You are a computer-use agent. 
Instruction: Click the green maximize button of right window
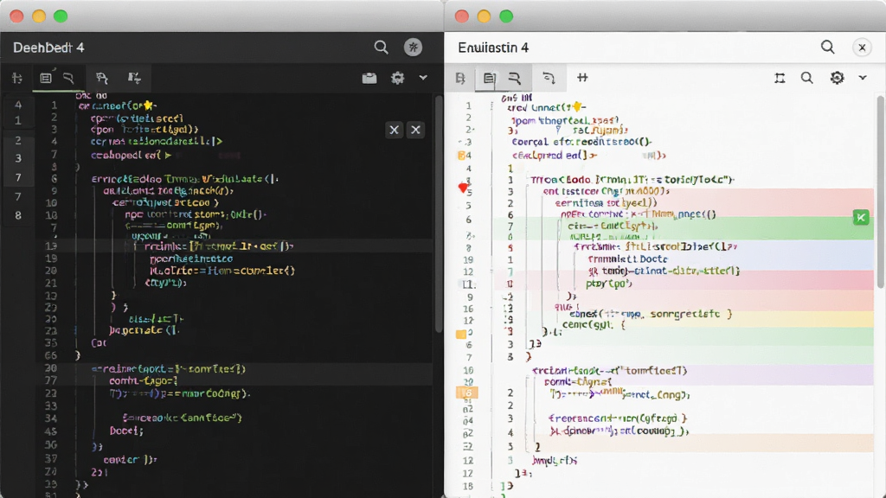(506, 16)
